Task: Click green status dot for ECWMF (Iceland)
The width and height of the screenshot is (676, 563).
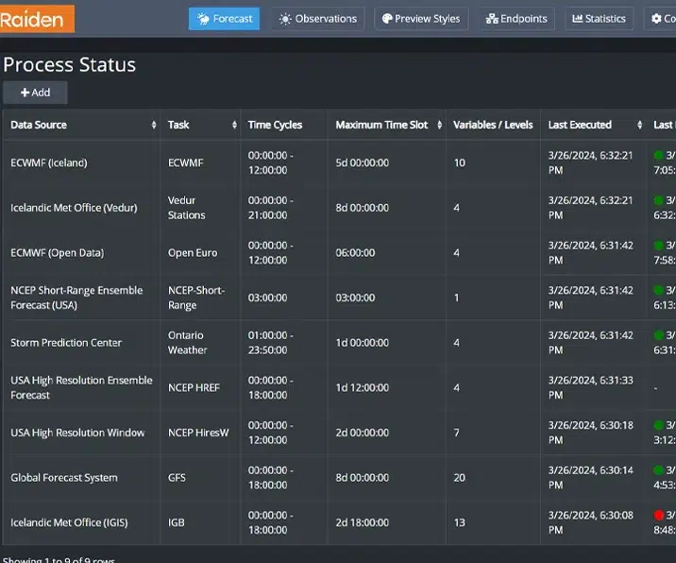Action: click(x=659, y=156)
